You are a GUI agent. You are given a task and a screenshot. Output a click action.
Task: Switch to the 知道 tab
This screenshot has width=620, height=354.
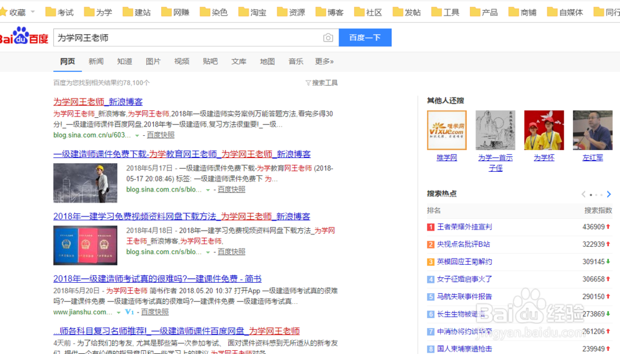click(x=125, y=61)
